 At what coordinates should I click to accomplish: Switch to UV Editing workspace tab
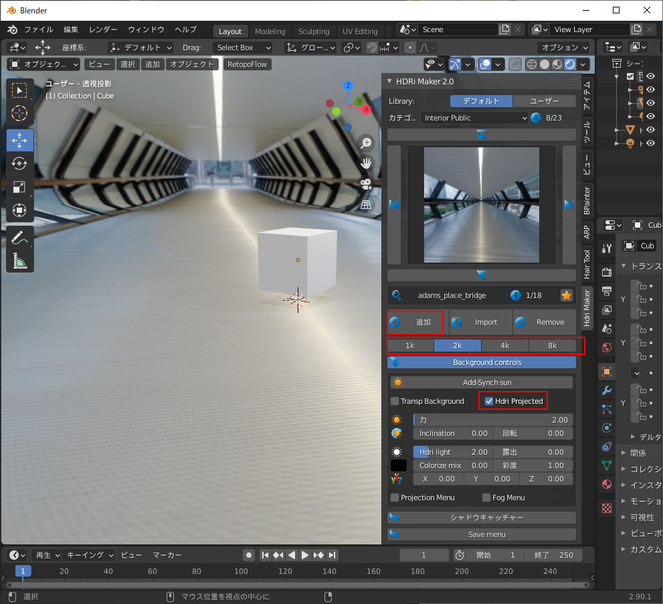coord(360,31)
